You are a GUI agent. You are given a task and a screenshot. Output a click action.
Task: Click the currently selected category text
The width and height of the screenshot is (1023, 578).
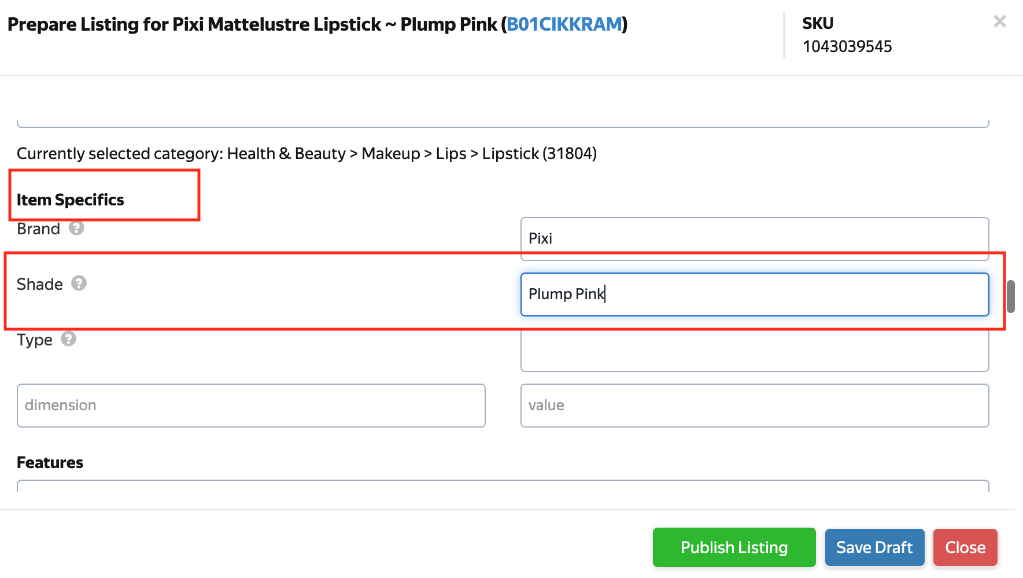tap(306, 153)
